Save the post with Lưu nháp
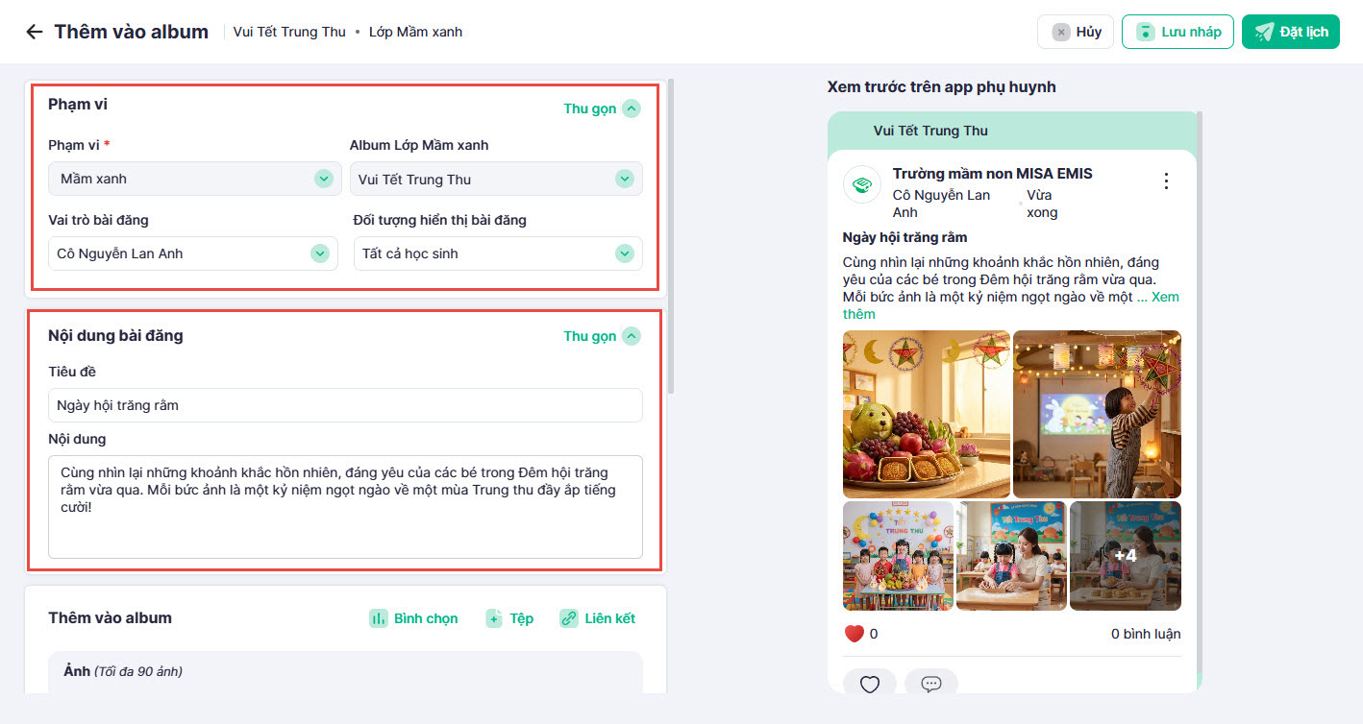Screen dimensions: 1363x724 1177,32
